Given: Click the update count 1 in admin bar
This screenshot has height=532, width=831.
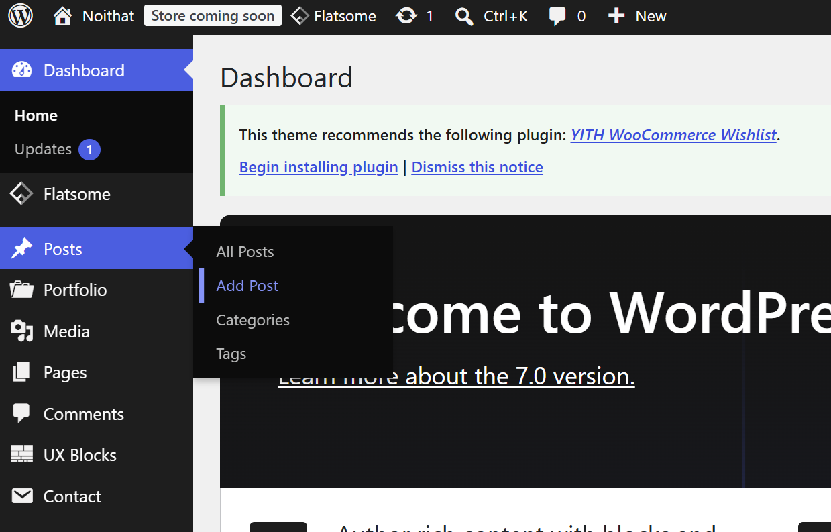Looking at the screenshot, I should tap(430, 16).
